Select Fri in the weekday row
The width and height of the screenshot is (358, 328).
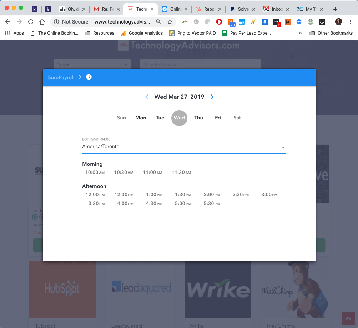coord(218,118)
